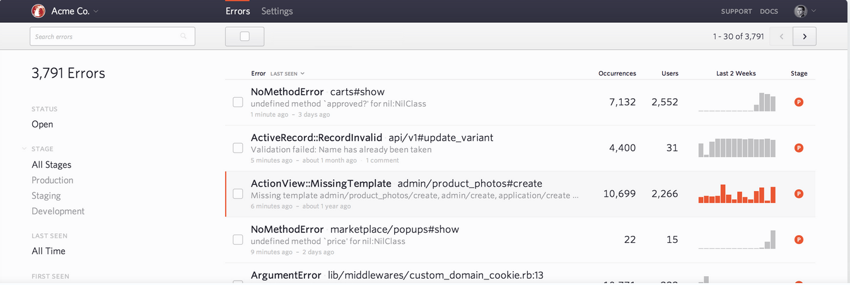Sort by the Occurrences column header
850x285 pixels.
point(617,74)
